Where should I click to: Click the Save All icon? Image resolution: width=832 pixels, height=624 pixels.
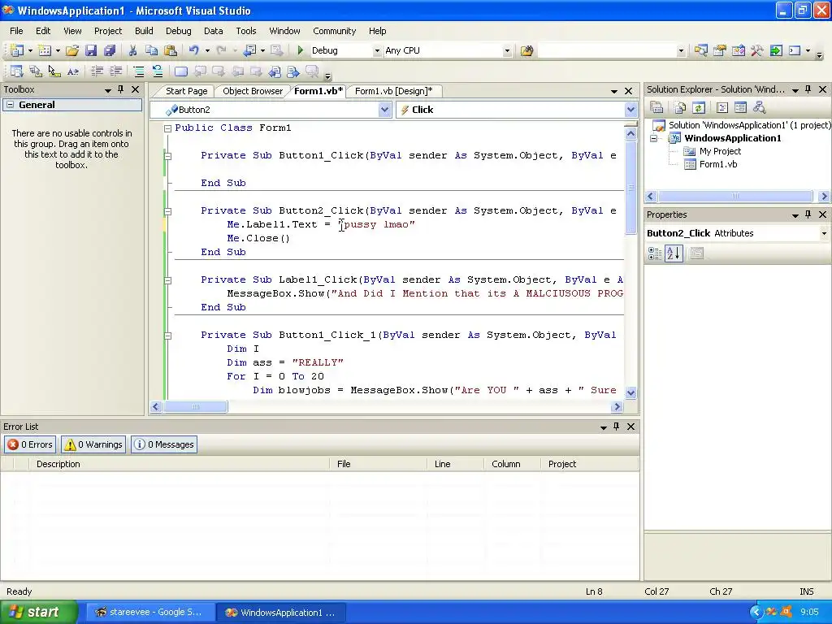pyautogui.click(x=110, y=50)
